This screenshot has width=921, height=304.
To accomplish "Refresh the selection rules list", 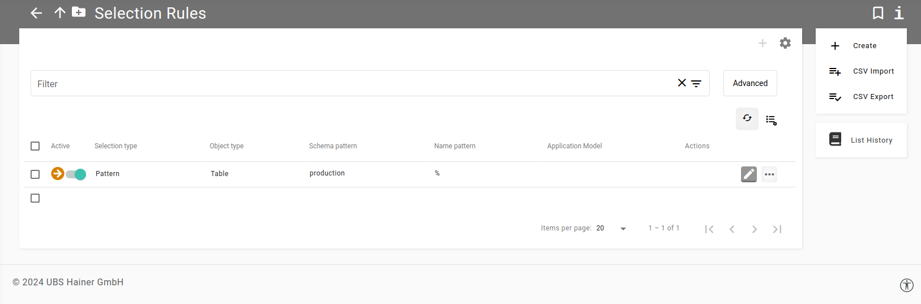I will coord(747,119).
